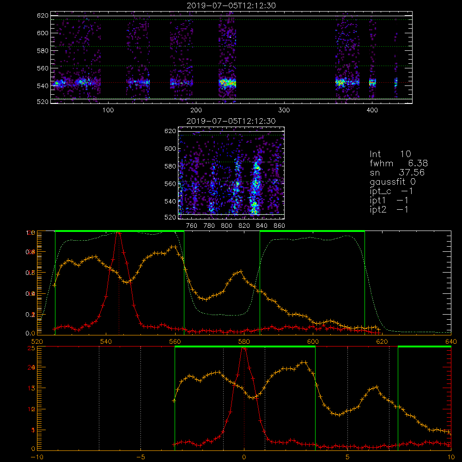Select the 520 x-axis label of the profile plot
Screen dimensions: 462x462
click(x=37, y=341)
